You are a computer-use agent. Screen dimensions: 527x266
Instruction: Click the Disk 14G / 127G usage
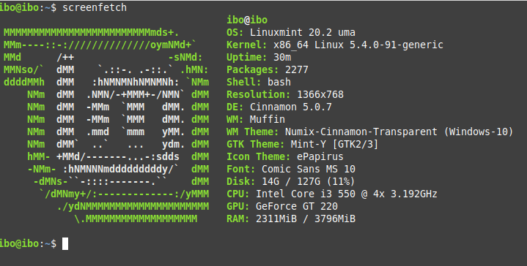click(291, 181)
